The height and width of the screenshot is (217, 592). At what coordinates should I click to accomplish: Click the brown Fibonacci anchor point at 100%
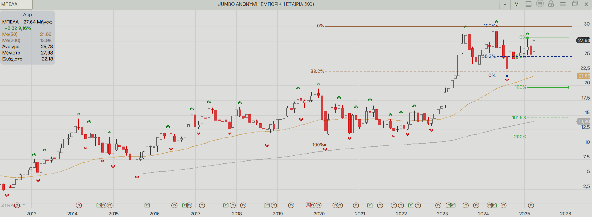[325, 145]
